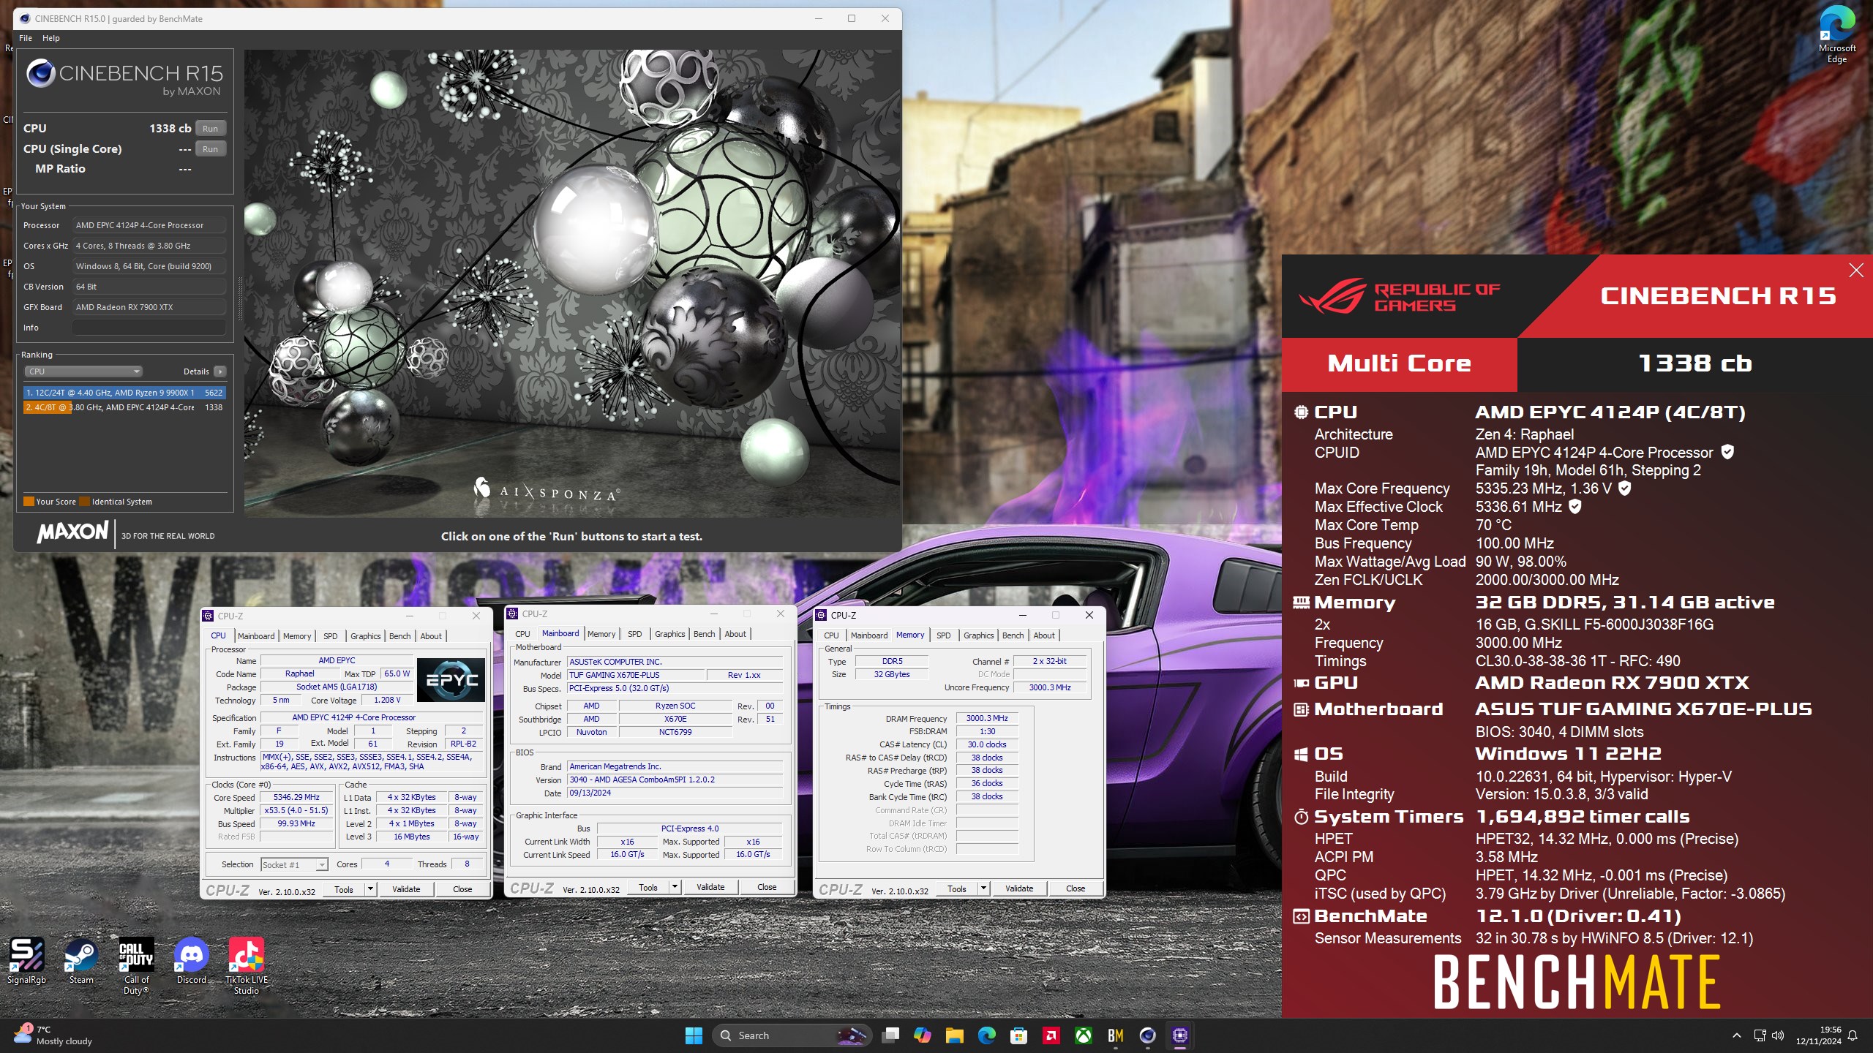Viewport: 1873px width, 1053px height.
Task: Open the volume control in system tray
Action: click(1778, 1035)
